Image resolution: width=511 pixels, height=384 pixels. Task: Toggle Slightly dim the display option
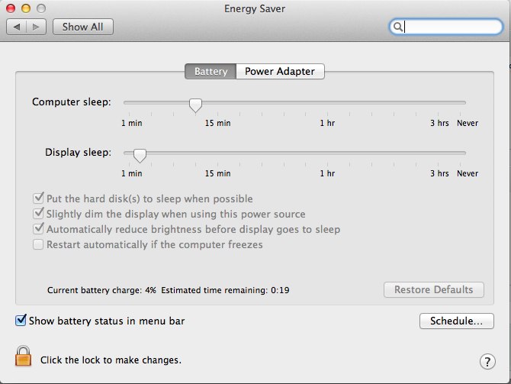38,213
